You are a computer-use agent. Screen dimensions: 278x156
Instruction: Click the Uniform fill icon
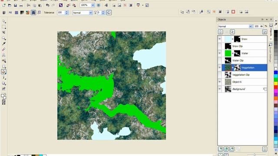click(x=17, y=13)
